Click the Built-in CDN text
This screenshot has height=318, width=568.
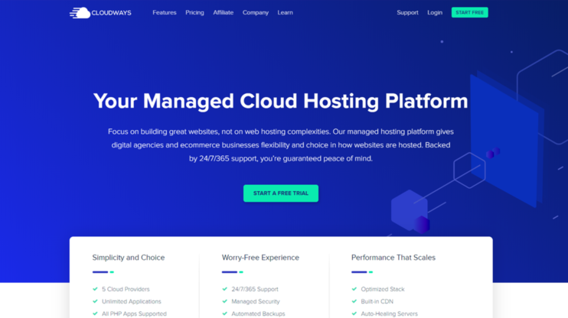click(377, 301)
